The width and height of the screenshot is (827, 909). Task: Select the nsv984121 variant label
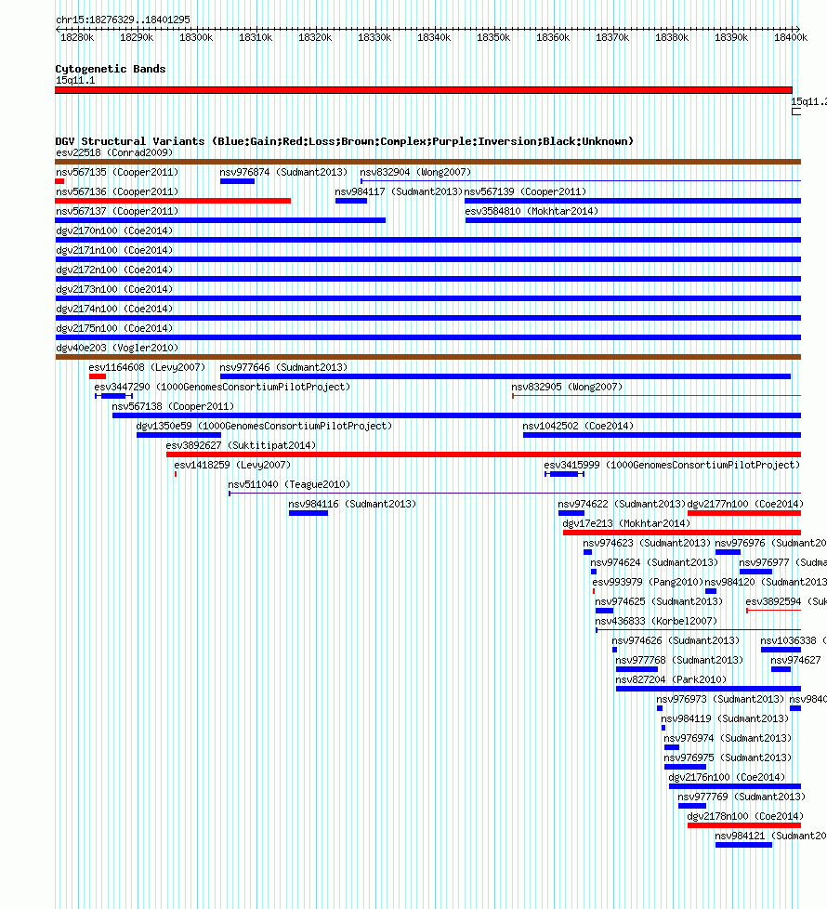[x=770, y=837]
